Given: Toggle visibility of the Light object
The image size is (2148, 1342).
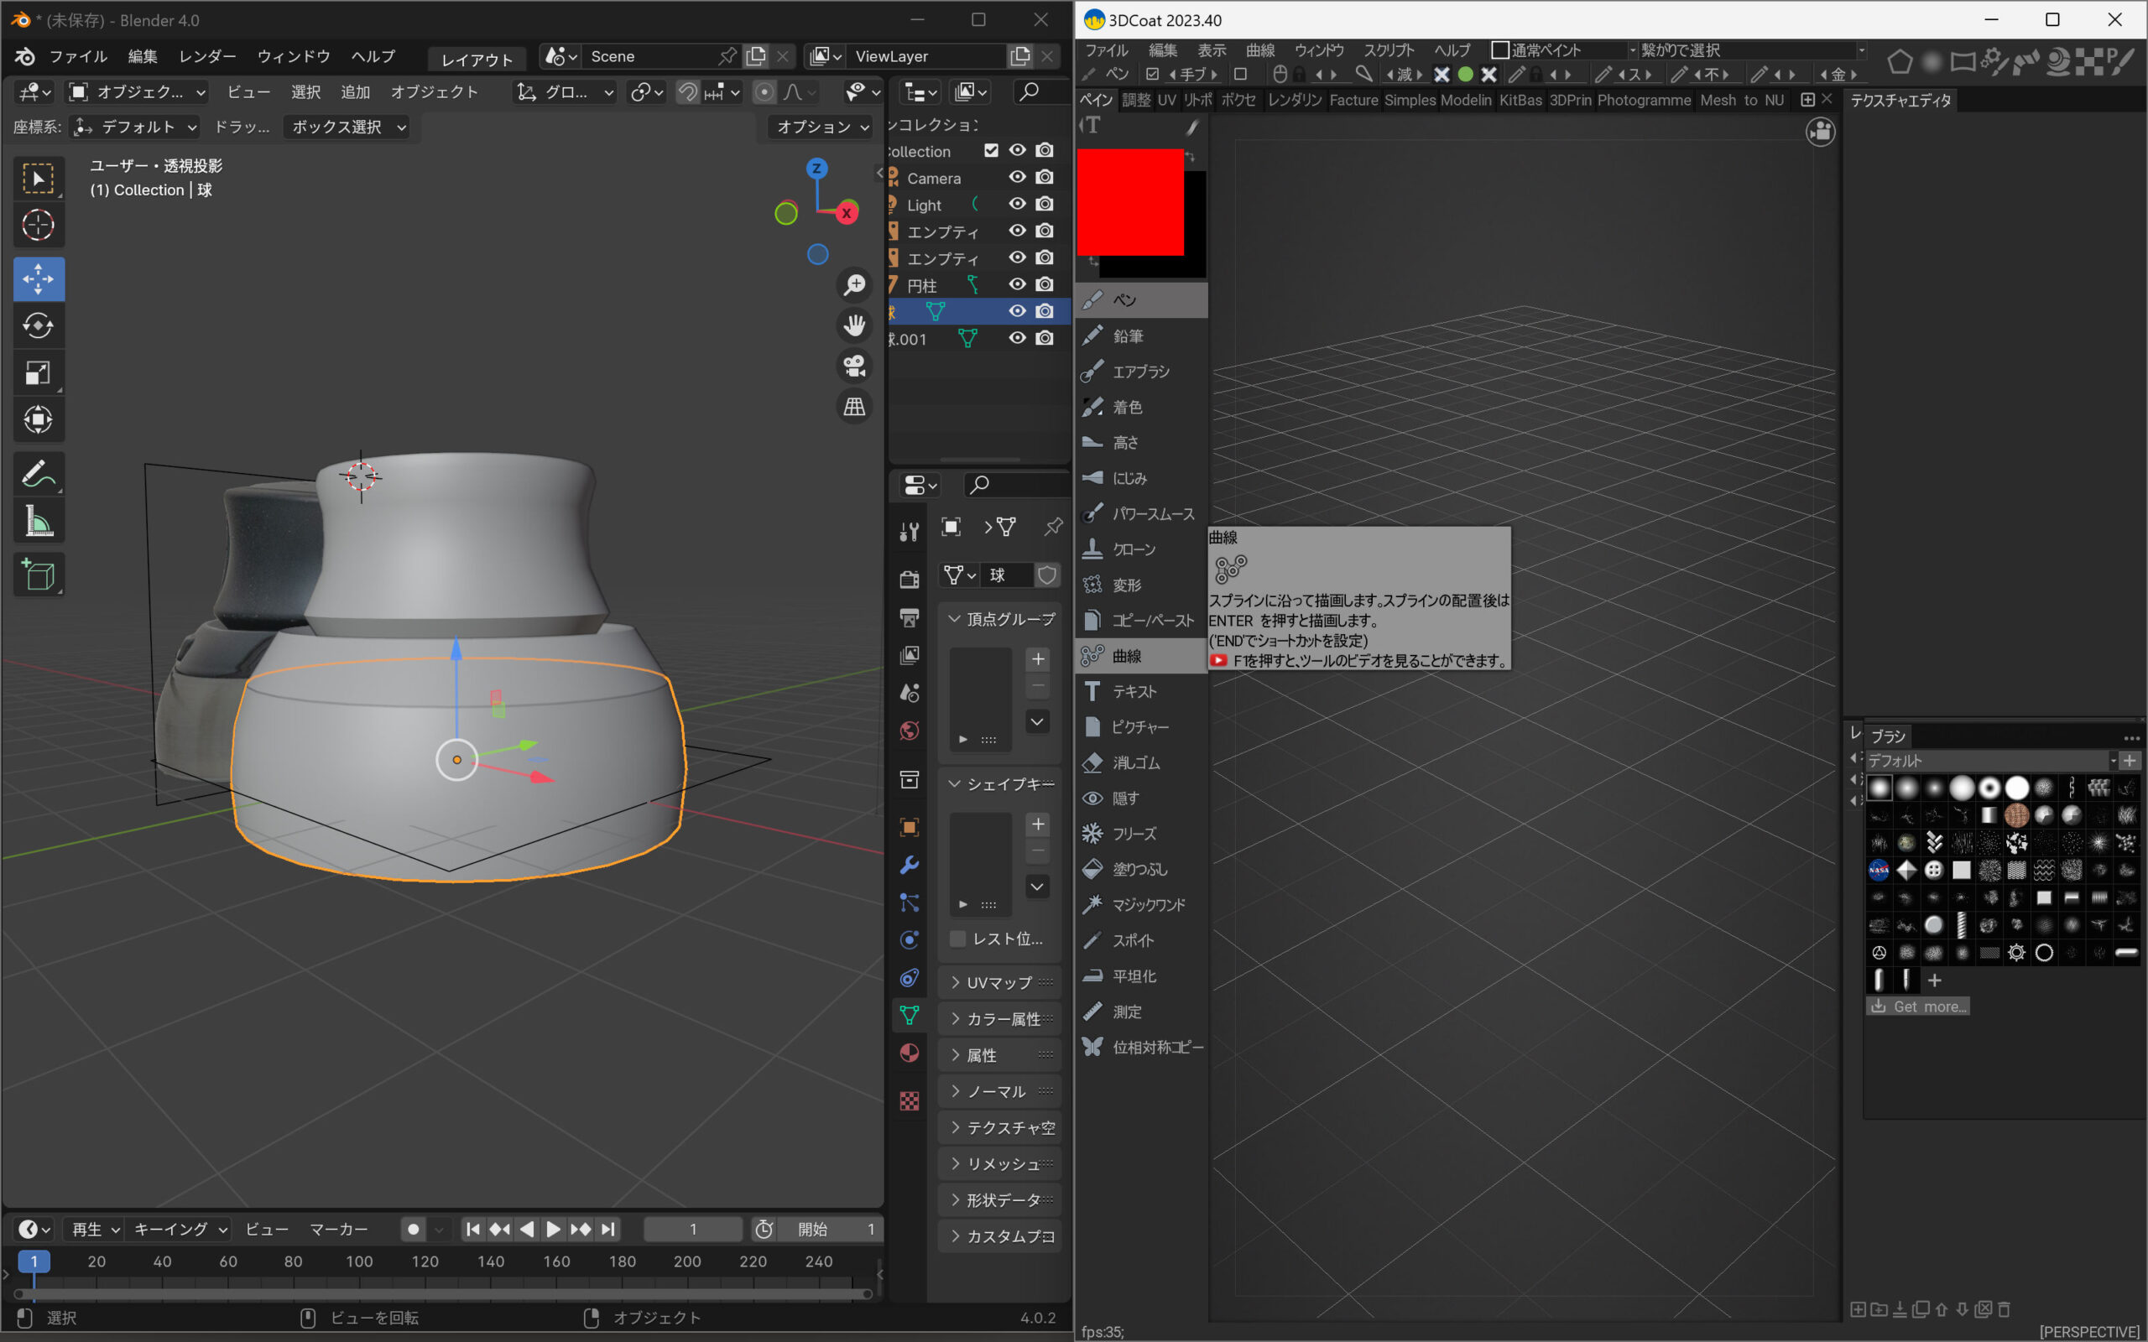Looking at the screenshot, I should (1017, 204).
